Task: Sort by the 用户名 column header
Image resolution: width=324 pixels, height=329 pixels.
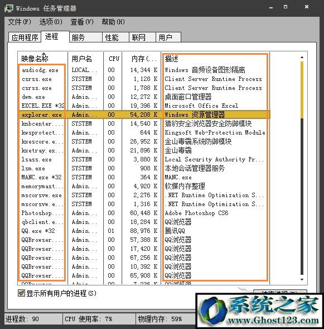Action: [x=85, y=59]
